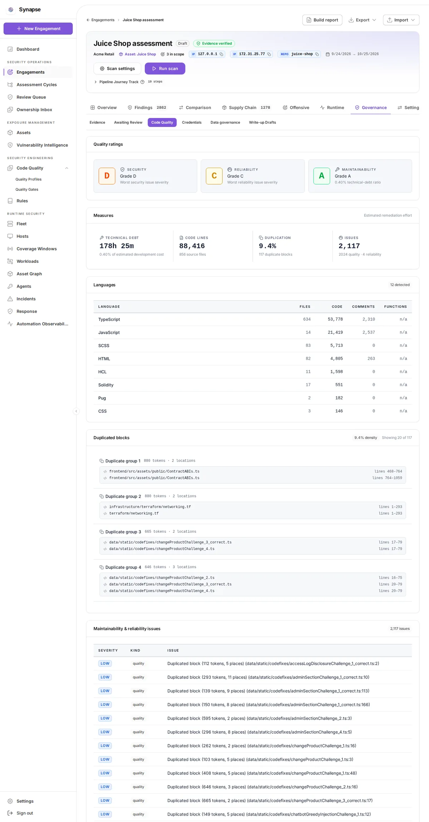Image resolution: width=429 pixels, height=822 pixels.
Task: Click the Review Queue shield icon
Action: point(10,97)
